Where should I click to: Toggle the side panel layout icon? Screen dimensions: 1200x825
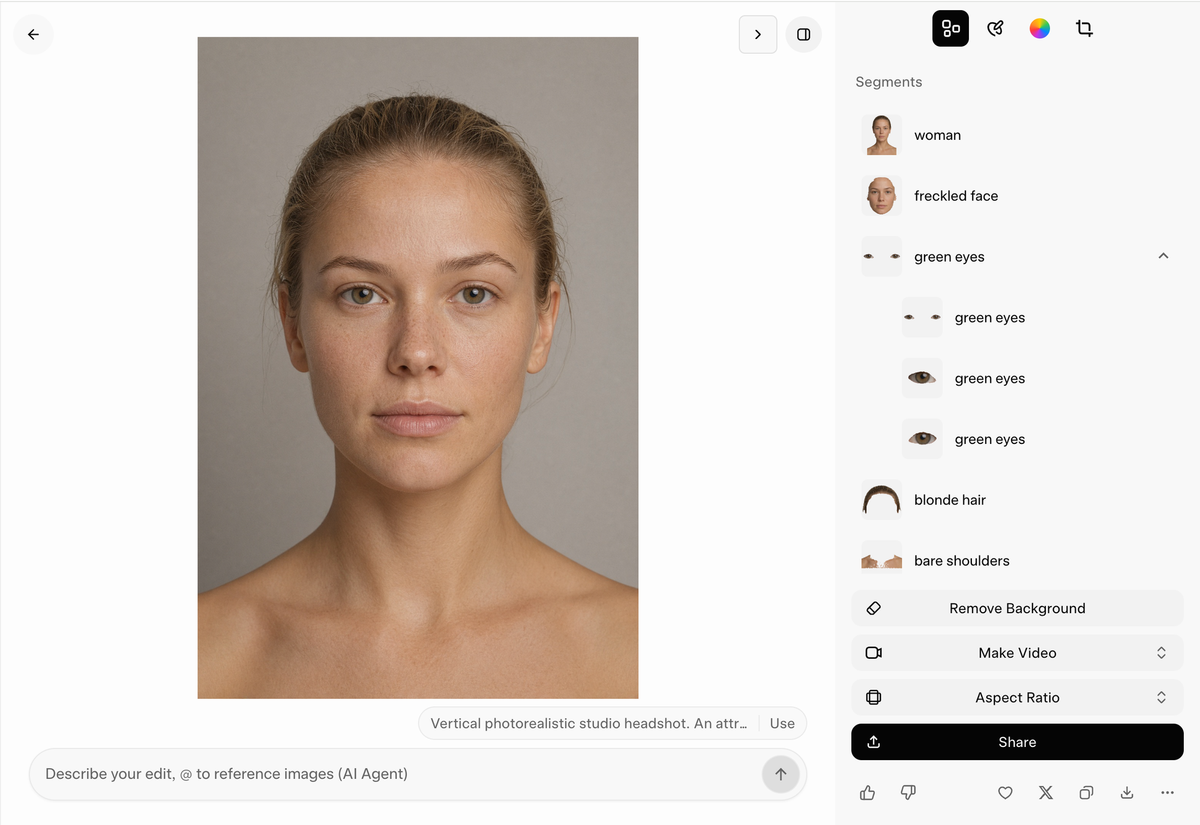(803, 34)
